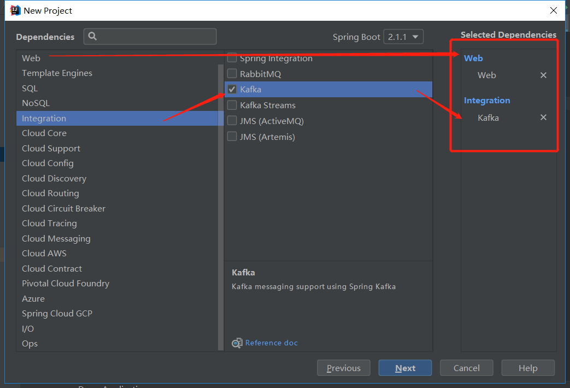Viewport: 570px width, 388px height.
Task: Open the Spring Boot version dropdown
Action: point(403,37)
